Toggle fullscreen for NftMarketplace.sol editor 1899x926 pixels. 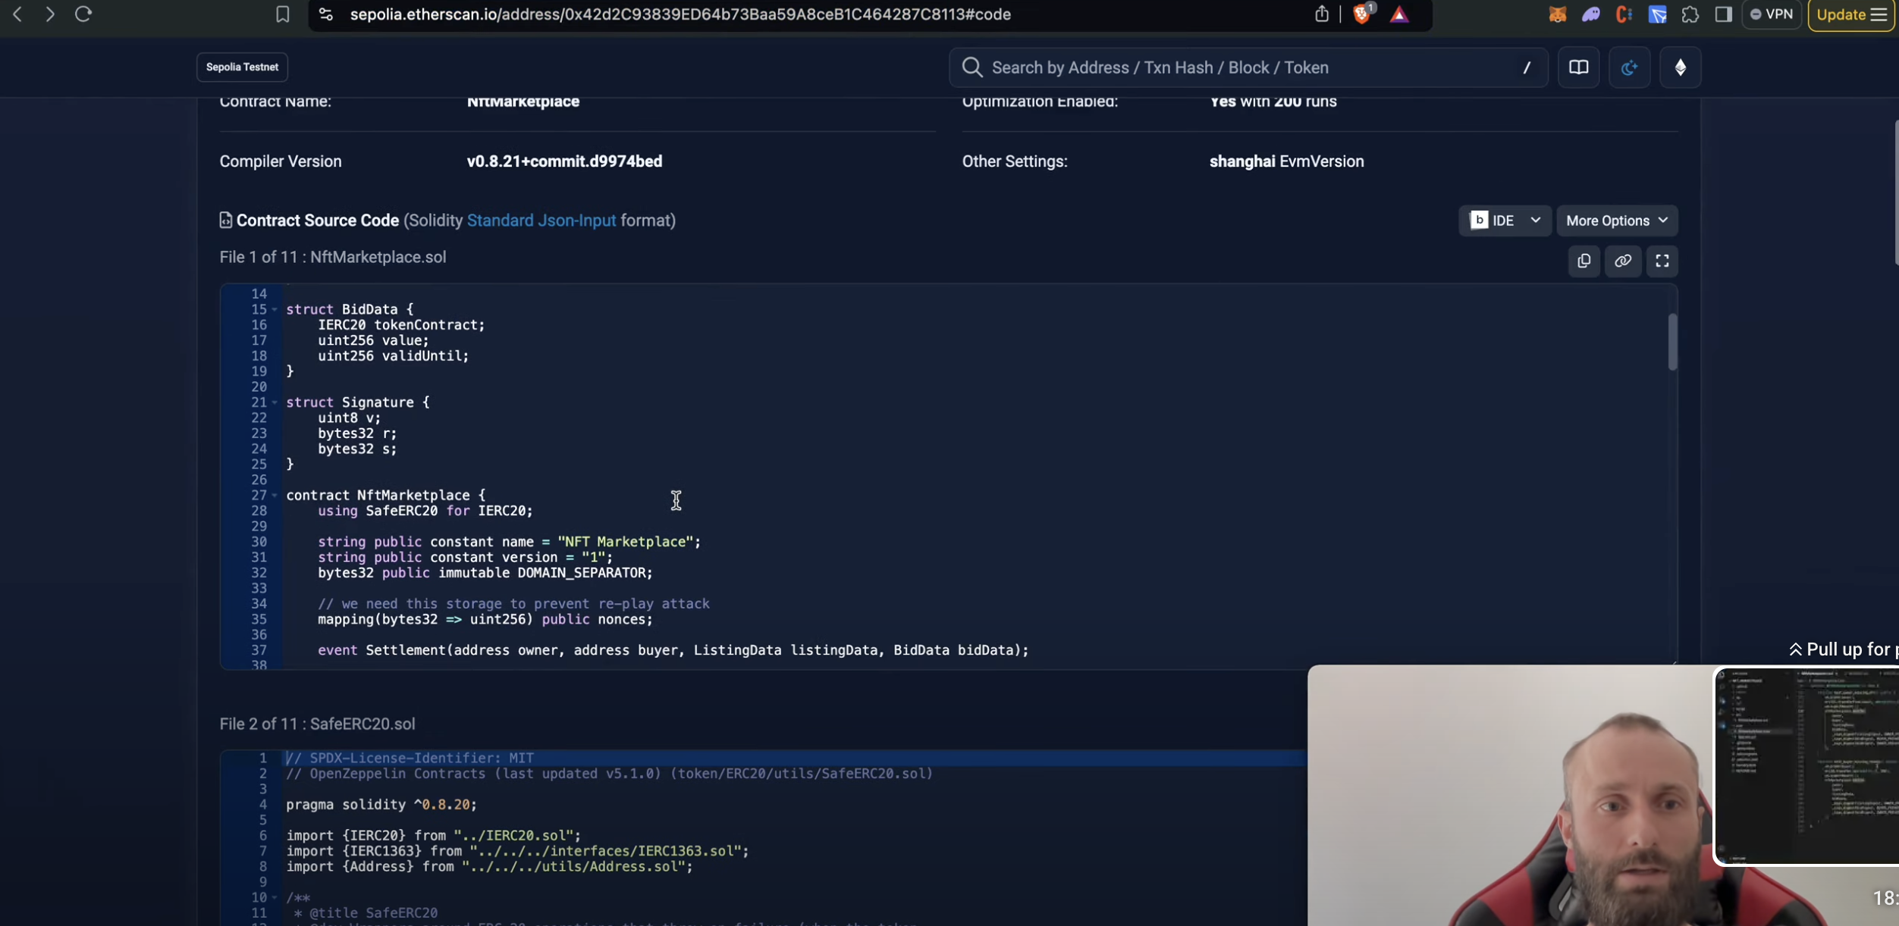1662,261
